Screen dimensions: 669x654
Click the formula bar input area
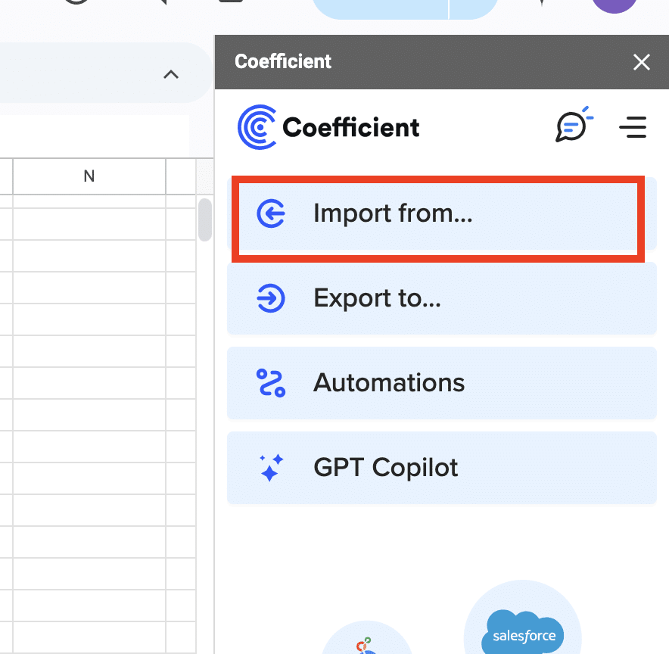94,135
